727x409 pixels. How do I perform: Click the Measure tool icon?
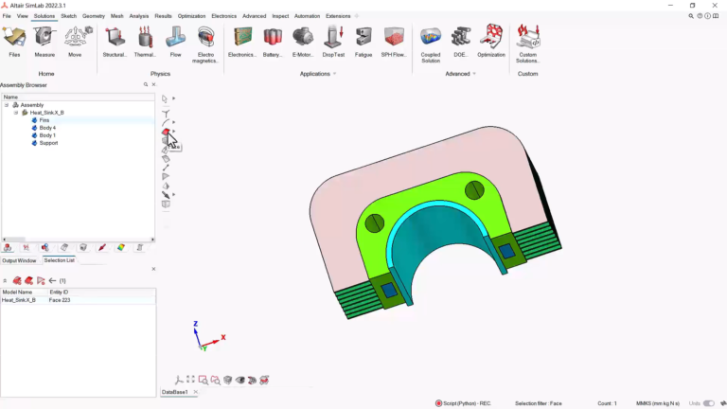click(x=44, y=42)
